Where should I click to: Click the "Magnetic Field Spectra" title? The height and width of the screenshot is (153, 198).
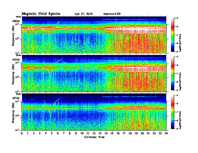41,14
